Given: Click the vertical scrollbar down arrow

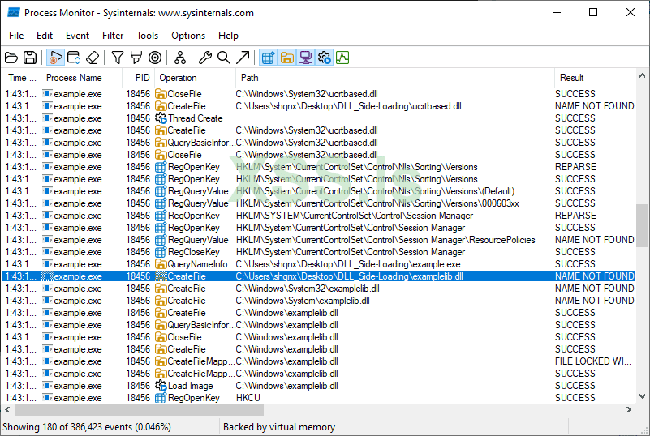Looking at the screenshot, I should (642, 396).
